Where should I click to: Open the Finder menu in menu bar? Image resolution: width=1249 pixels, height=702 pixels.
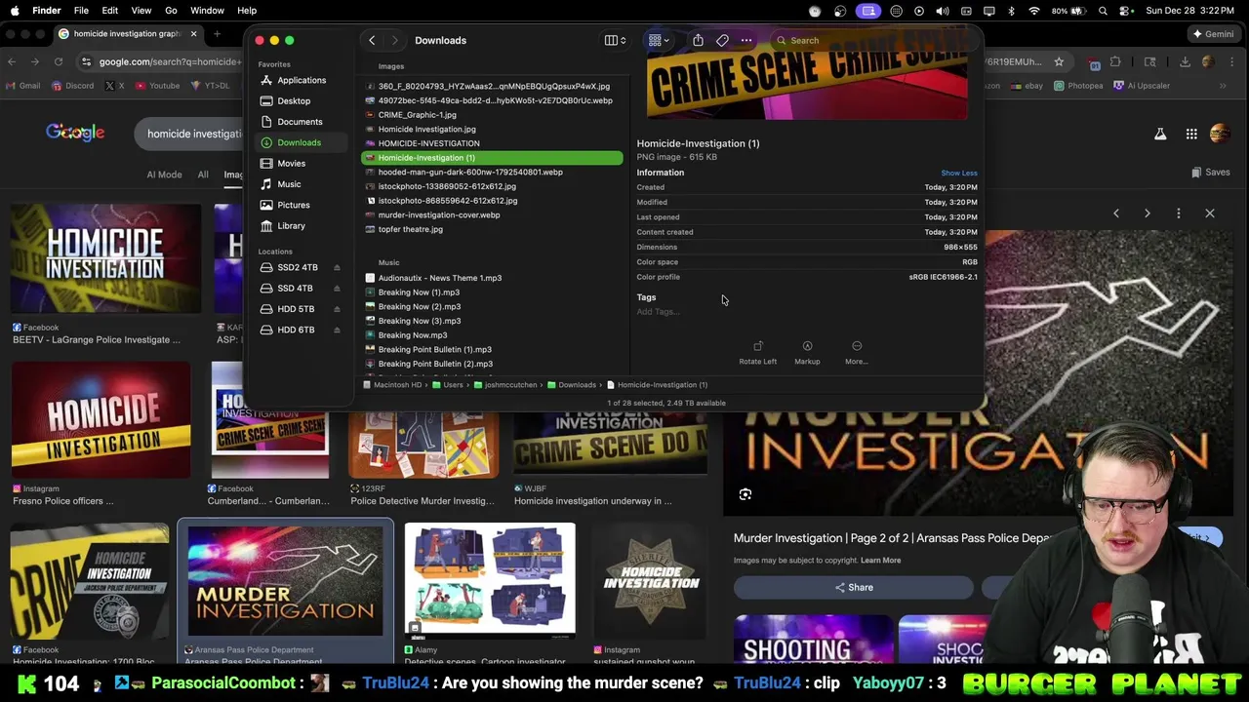point(46,11)
